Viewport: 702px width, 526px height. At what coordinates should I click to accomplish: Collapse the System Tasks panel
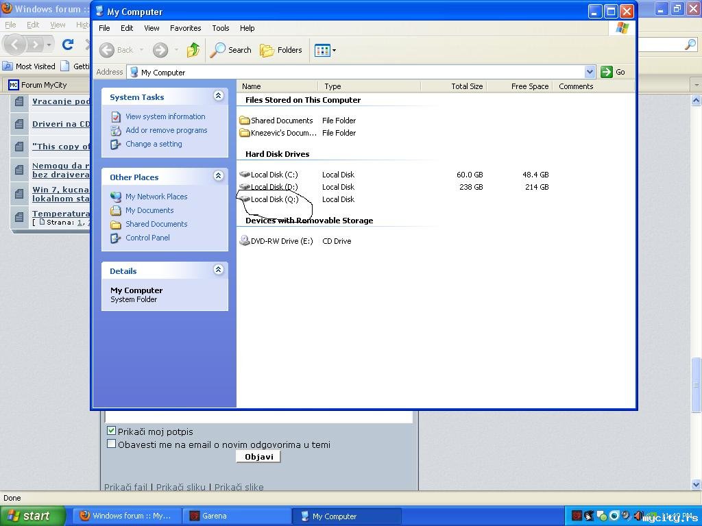[218, 96]
